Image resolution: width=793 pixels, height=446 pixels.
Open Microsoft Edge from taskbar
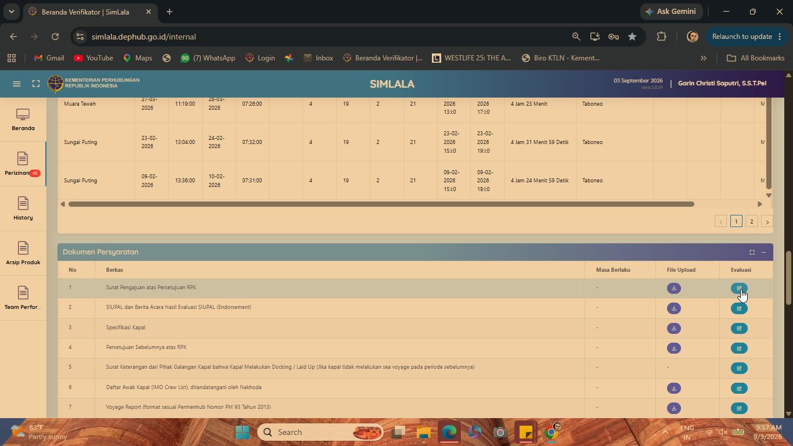coord(449,432)
